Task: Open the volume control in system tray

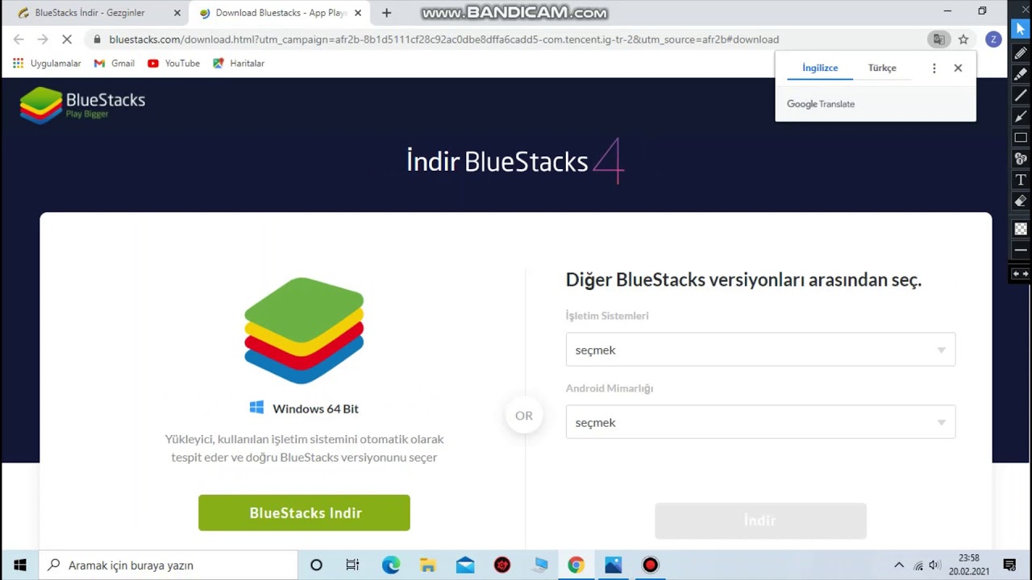Action: click(x=934, y=565)
